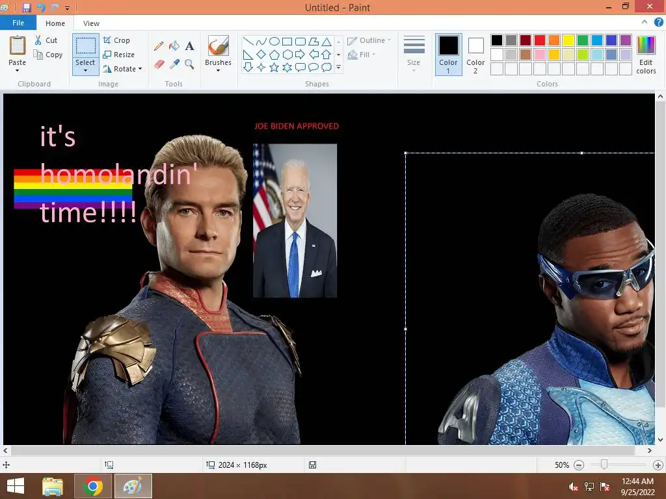
Task: Pick the red color swatch
Action: click(x=540, y=40)
